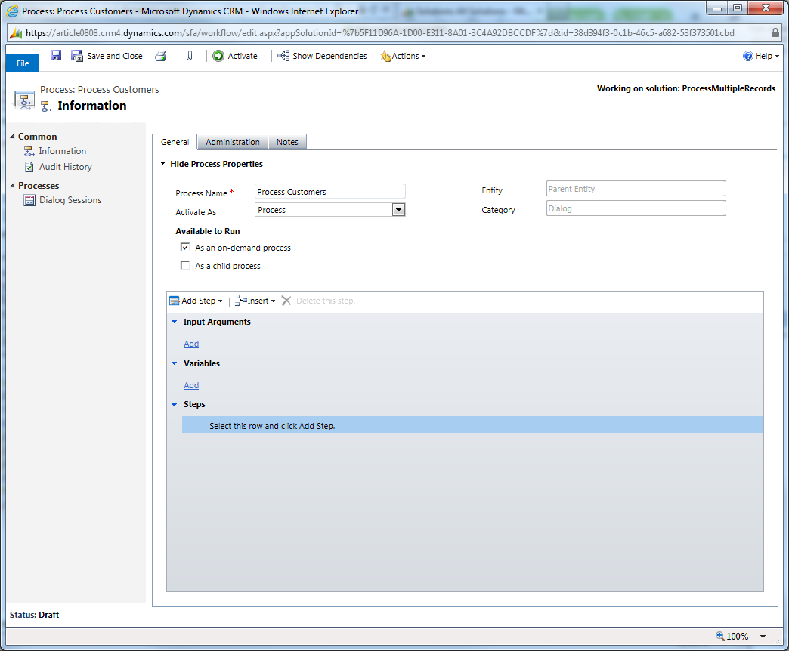Collapse the Processes navigation group
The height and width of the screenshot is (651, 789).
click(13, 186)
